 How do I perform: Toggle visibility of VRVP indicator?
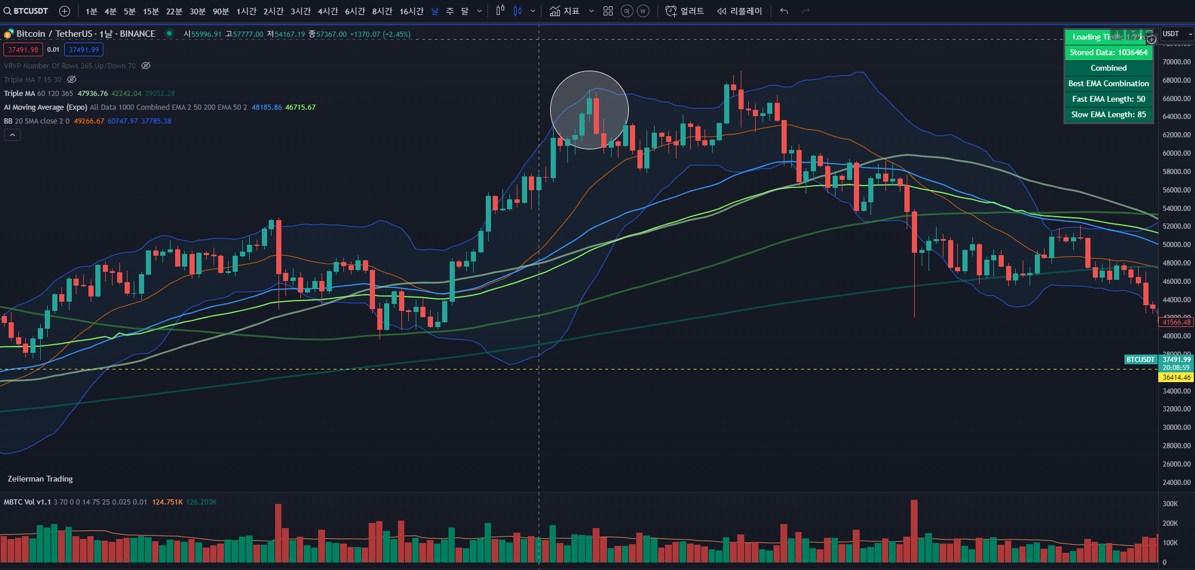(146, 66)
